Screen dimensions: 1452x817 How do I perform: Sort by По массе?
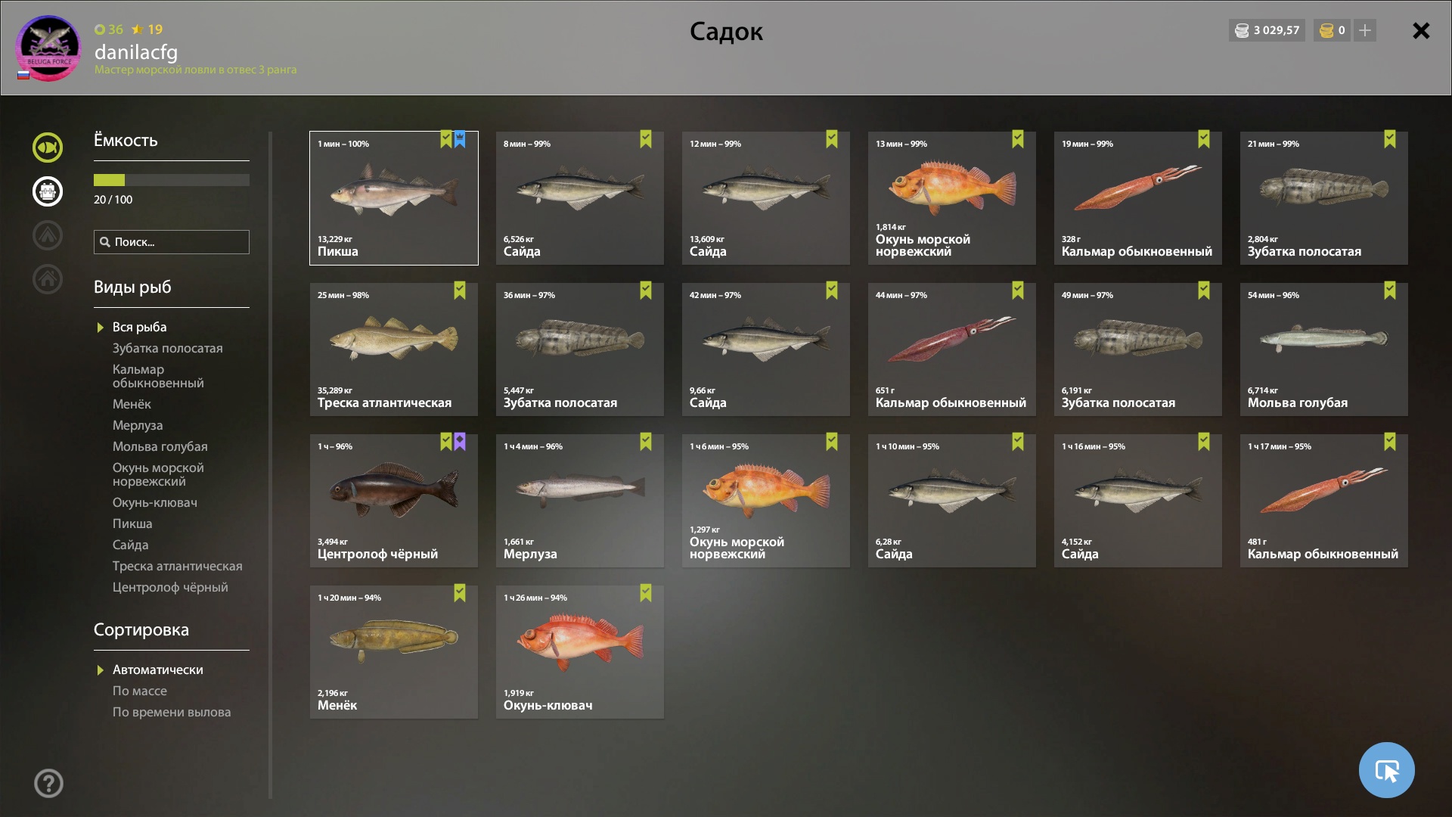[x=139, y=691]
